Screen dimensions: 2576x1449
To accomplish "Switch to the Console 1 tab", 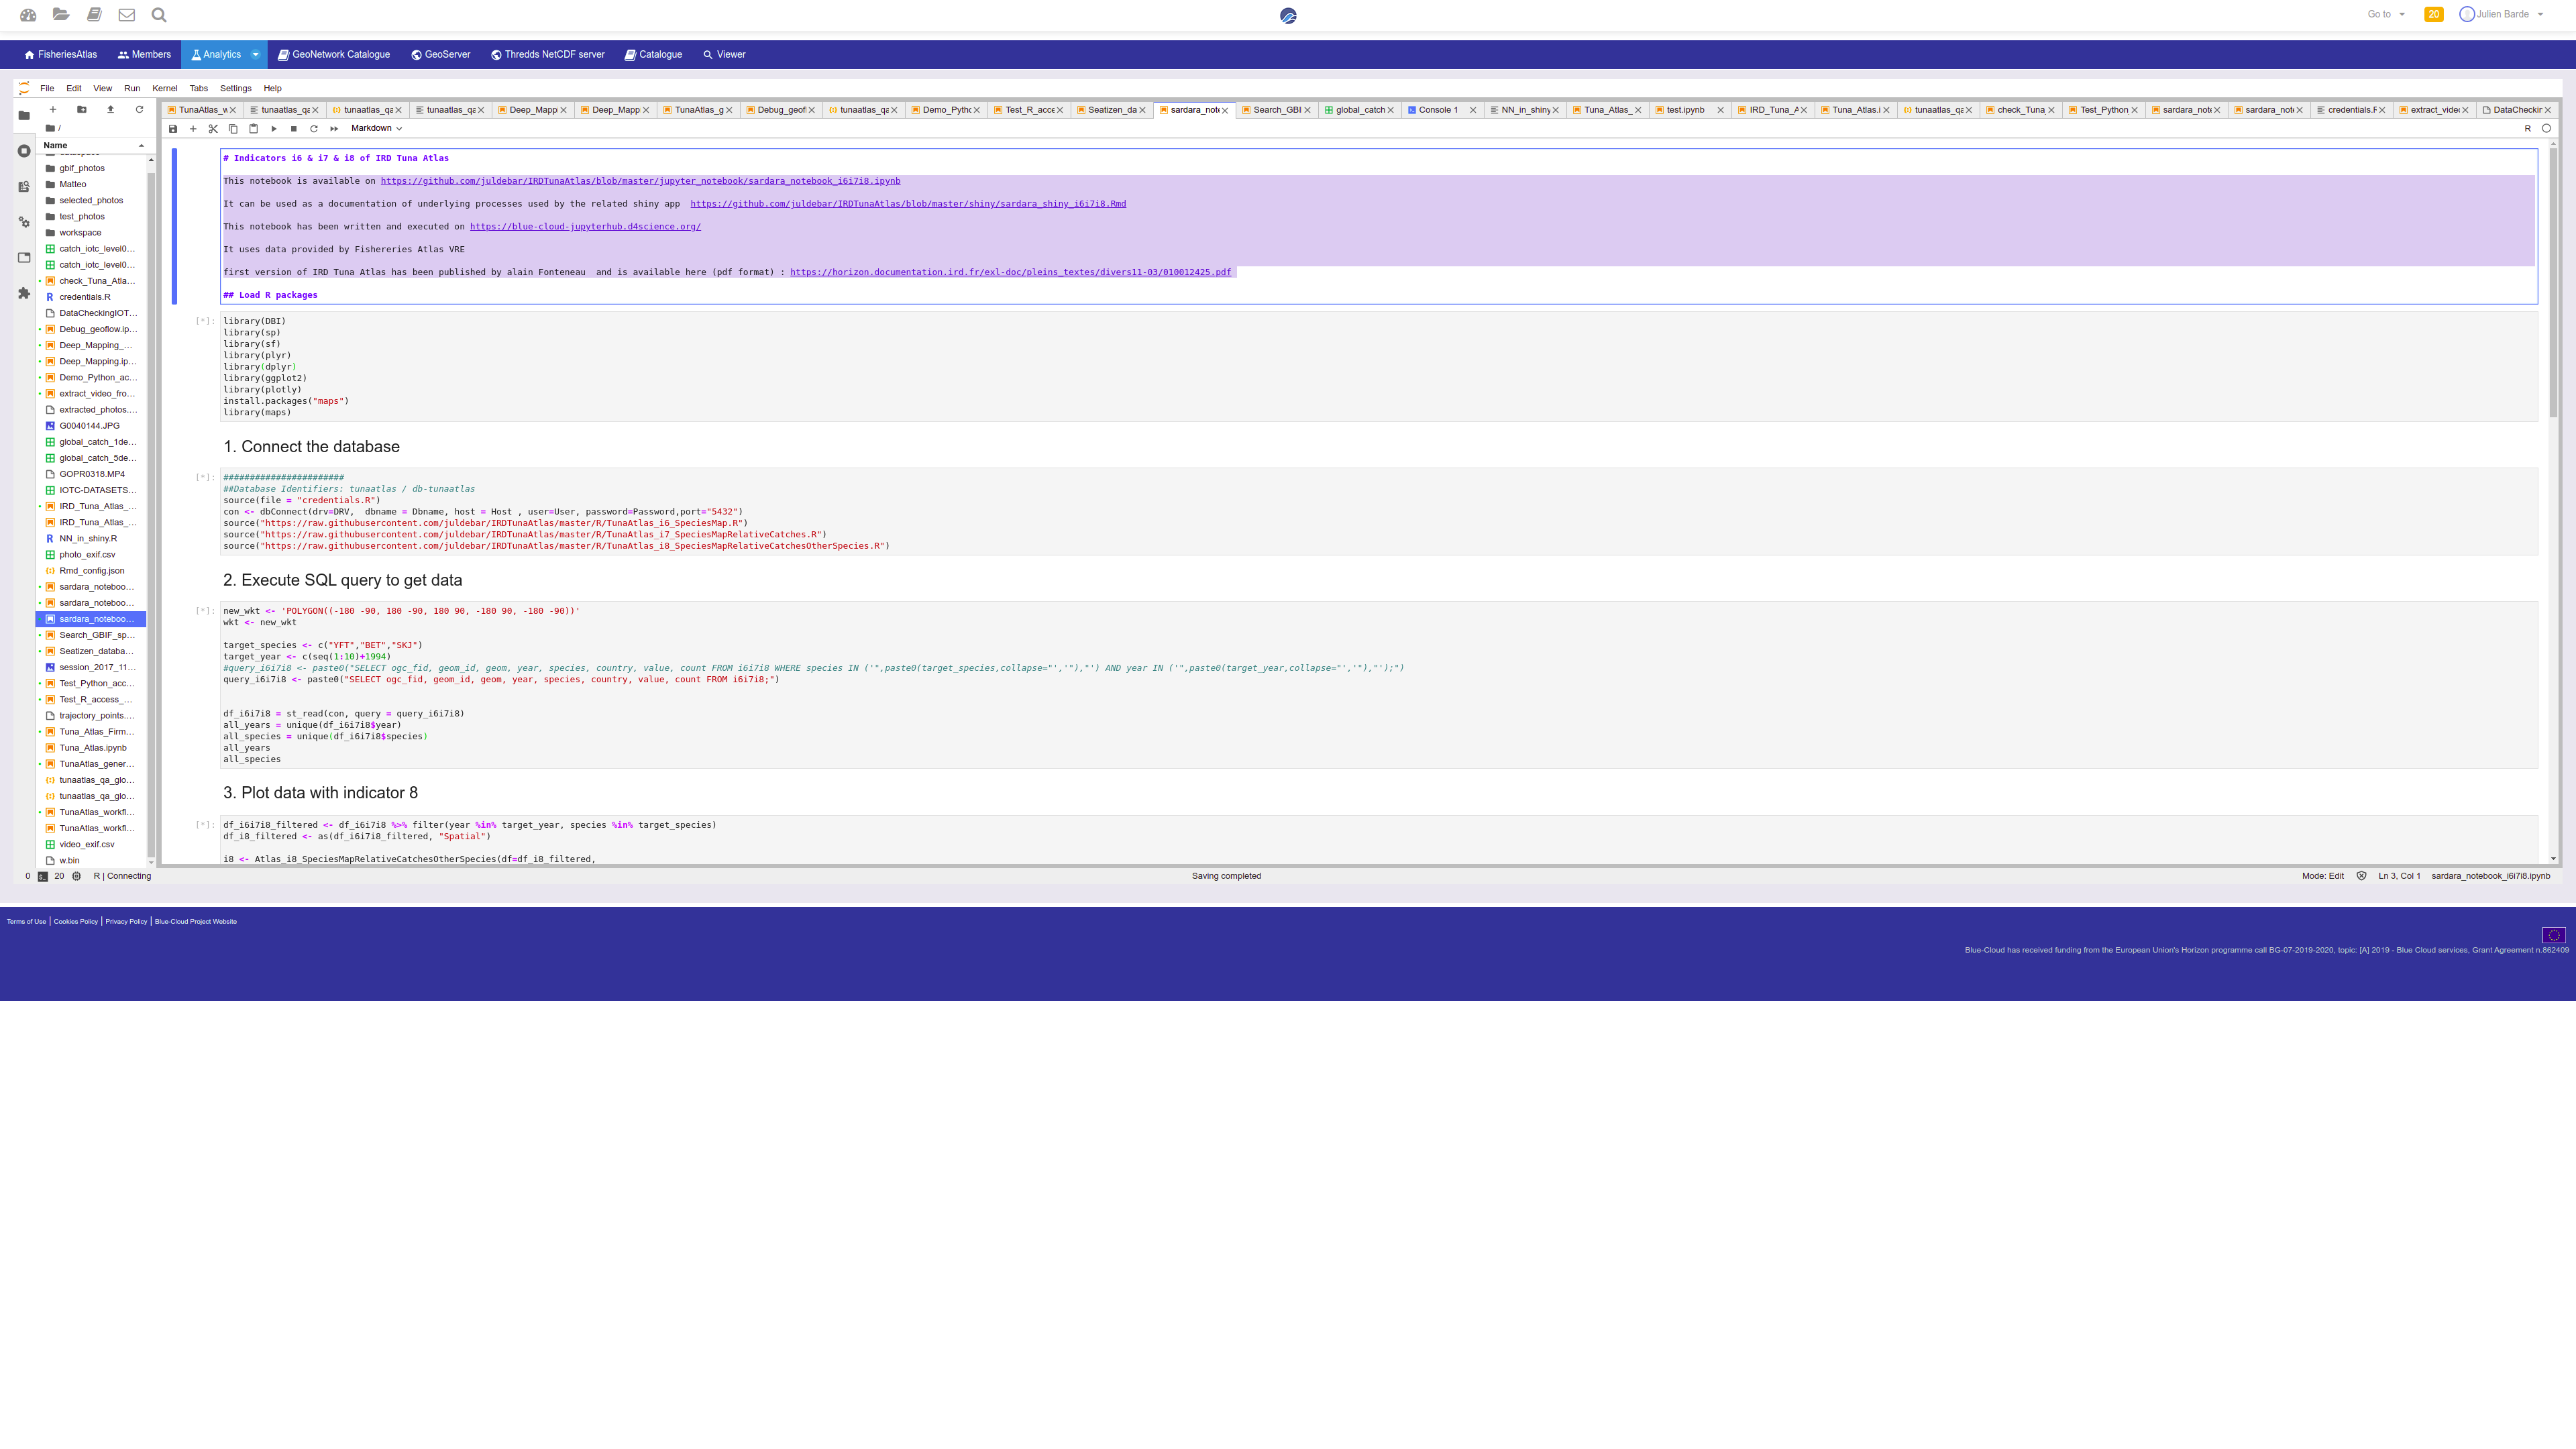I will pyautogui.click(x=1437, y=110).
